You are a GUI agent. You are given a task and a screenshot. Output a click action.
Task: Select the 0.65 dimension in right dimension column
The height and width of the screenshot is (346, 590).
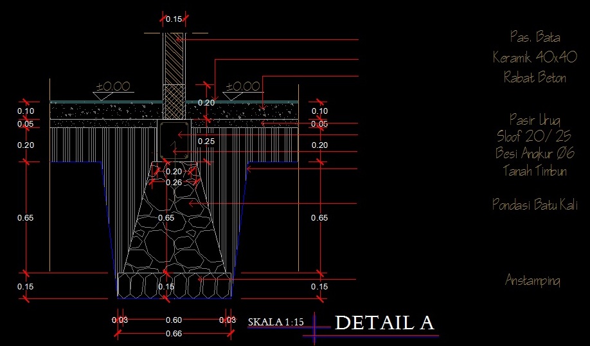[x=319, y=217]
